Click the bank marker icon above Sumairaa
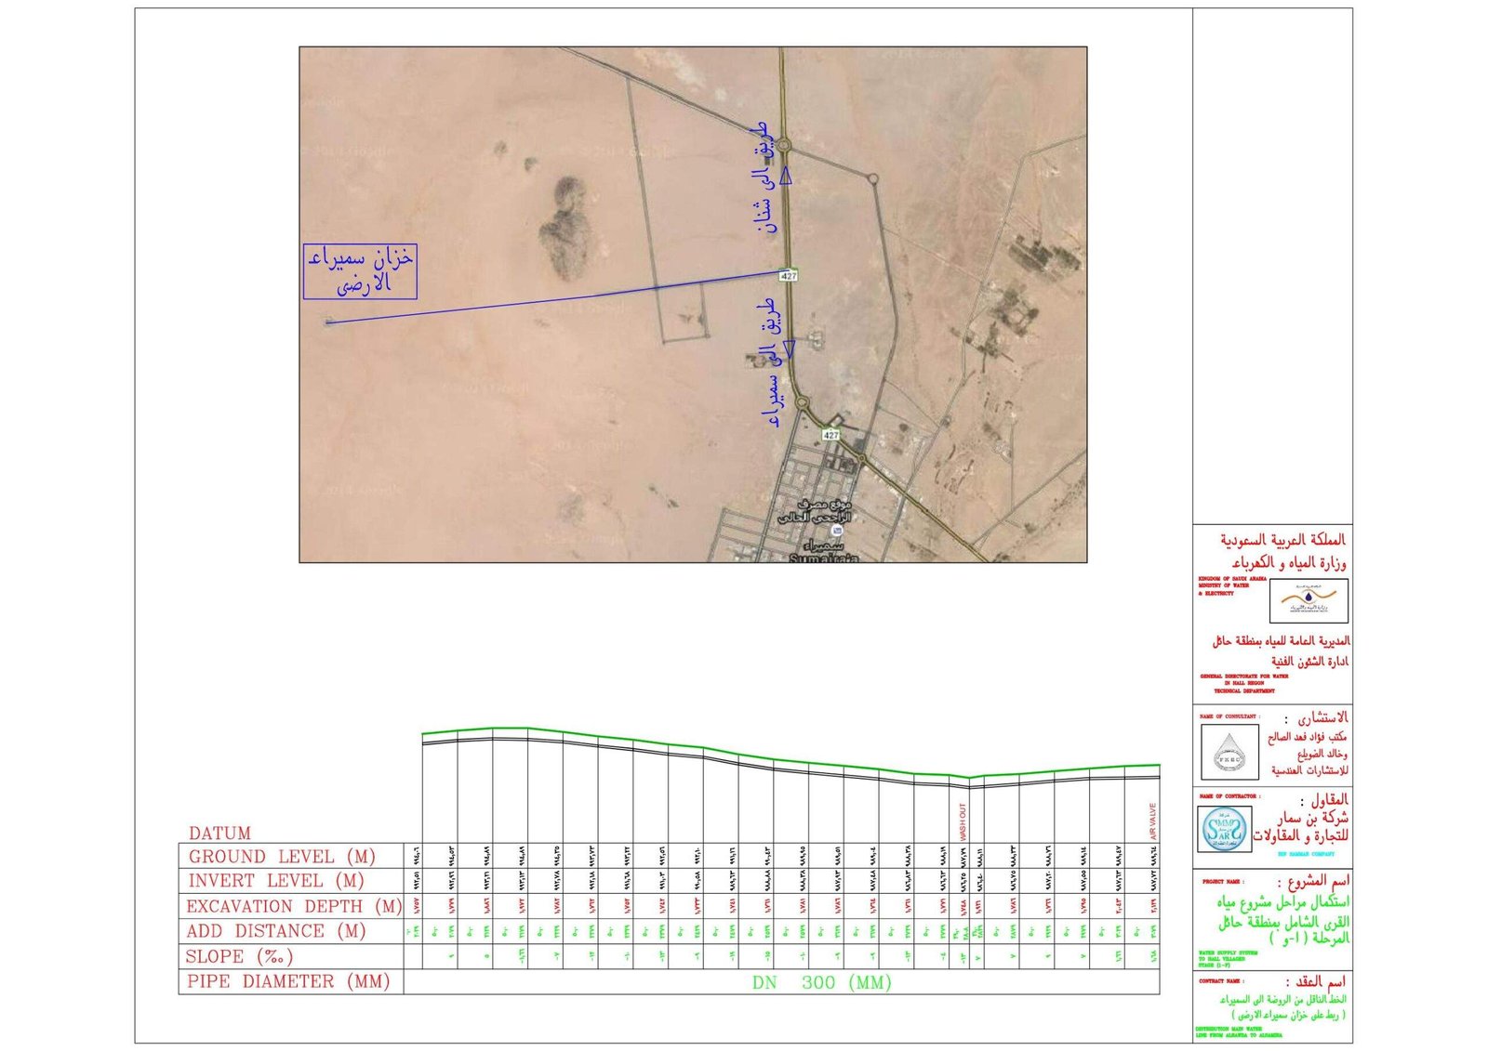Screen dimensions: 1488x1051 click(x=837, y=530)
